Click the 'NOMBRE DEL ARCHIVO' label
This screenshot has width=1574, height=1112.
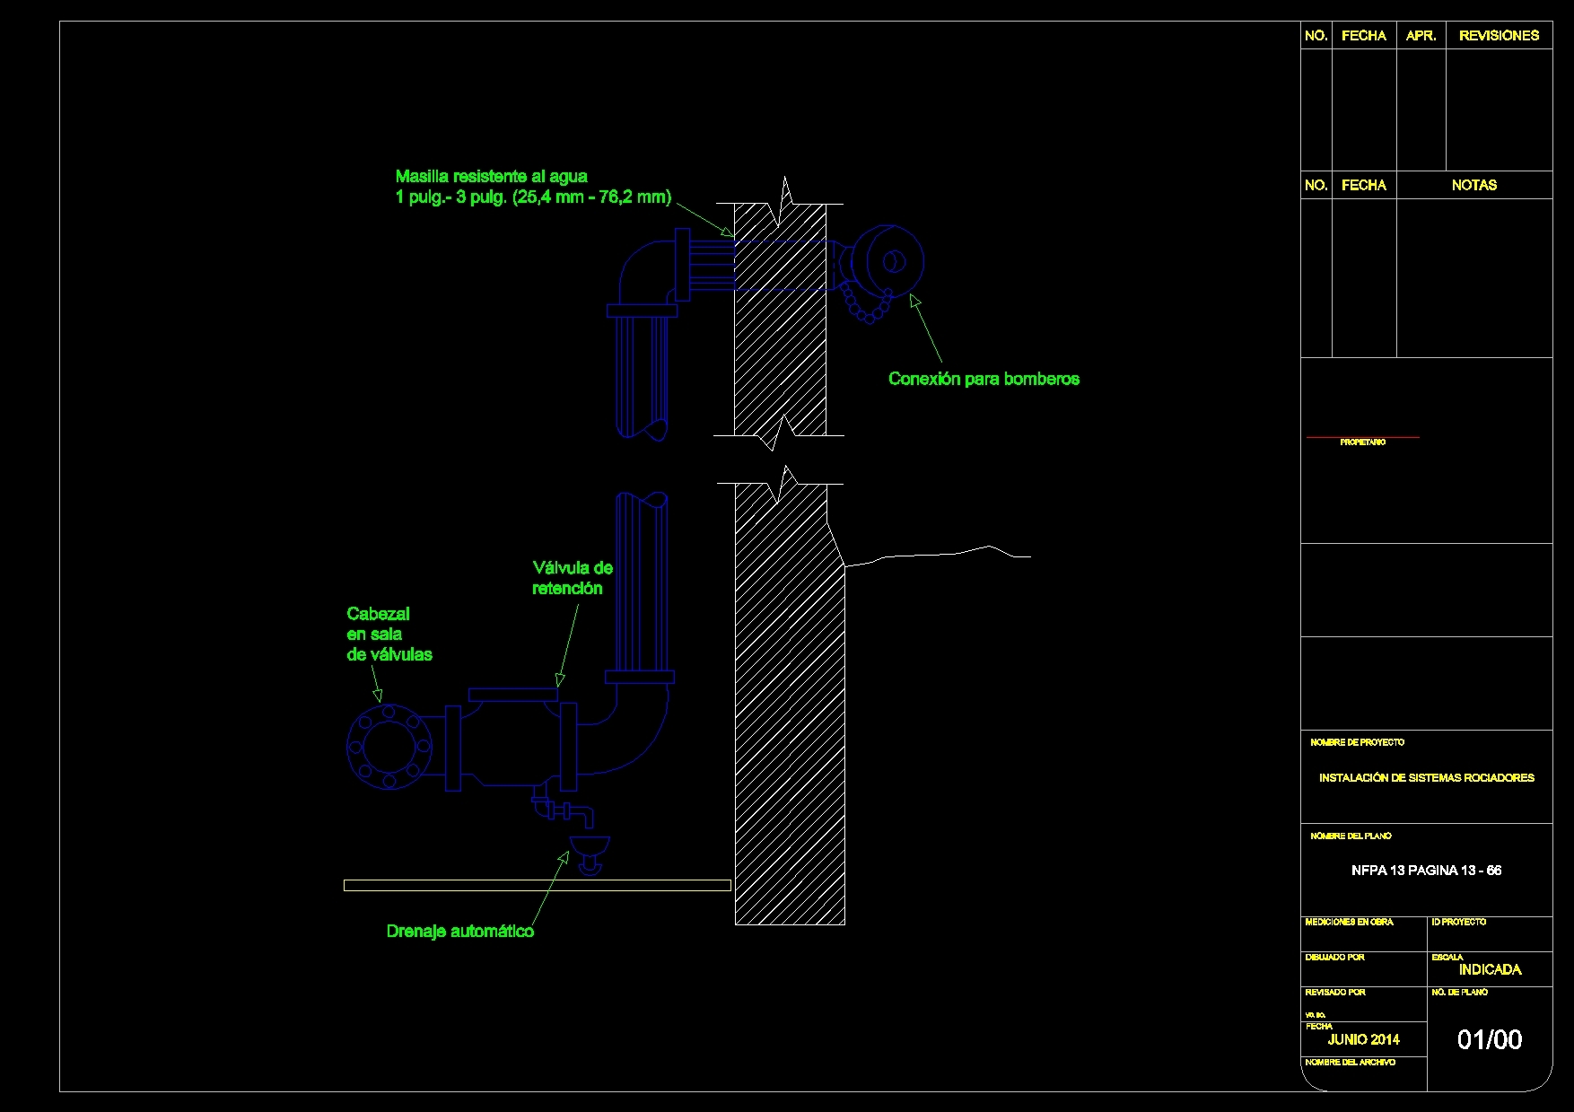click(x=1350, y=1062)
